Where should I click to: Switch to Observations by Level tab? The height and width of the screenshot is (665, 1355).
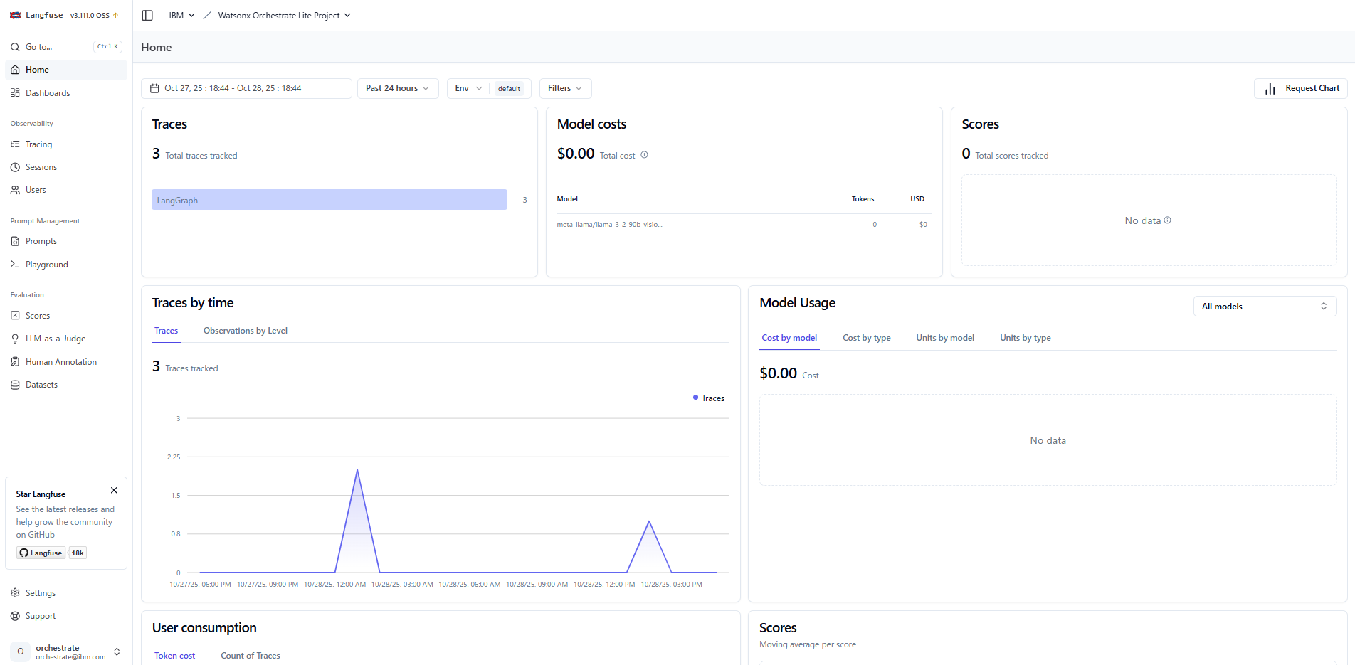(246, 331)
